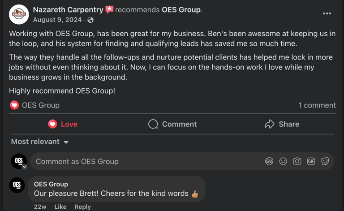Click the Comment button on the post
344x211 pixels.
coord(172,124)
